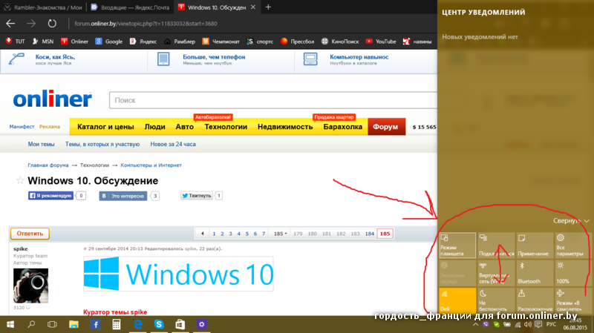Switch to the Rambler-Знакомства tab
This screenshot has width=594, height=333.
click(x=43, y=7)
